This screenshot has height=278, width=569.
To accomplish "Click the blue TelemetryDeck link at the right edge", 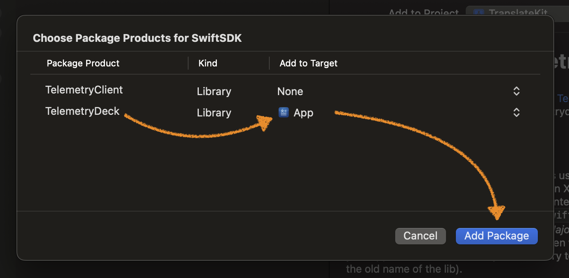I will pos(563,98).
